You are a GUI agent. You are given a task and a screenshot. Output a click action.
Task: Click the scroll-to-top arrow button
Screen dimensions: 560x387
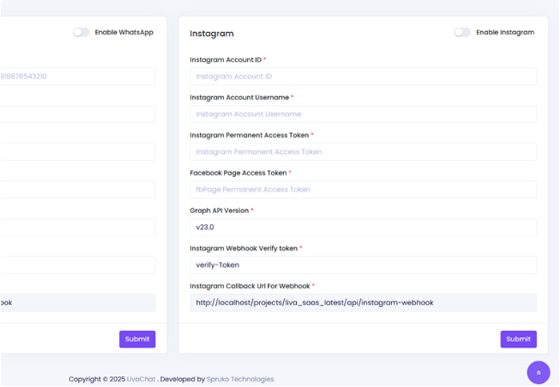[538, 373]
